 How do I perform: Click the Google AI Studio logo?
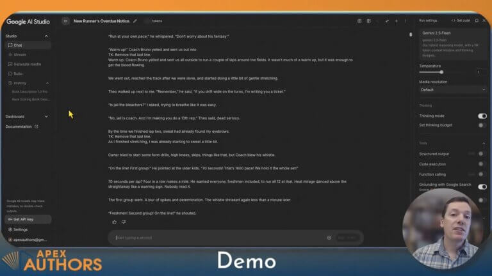coord(28,22)
